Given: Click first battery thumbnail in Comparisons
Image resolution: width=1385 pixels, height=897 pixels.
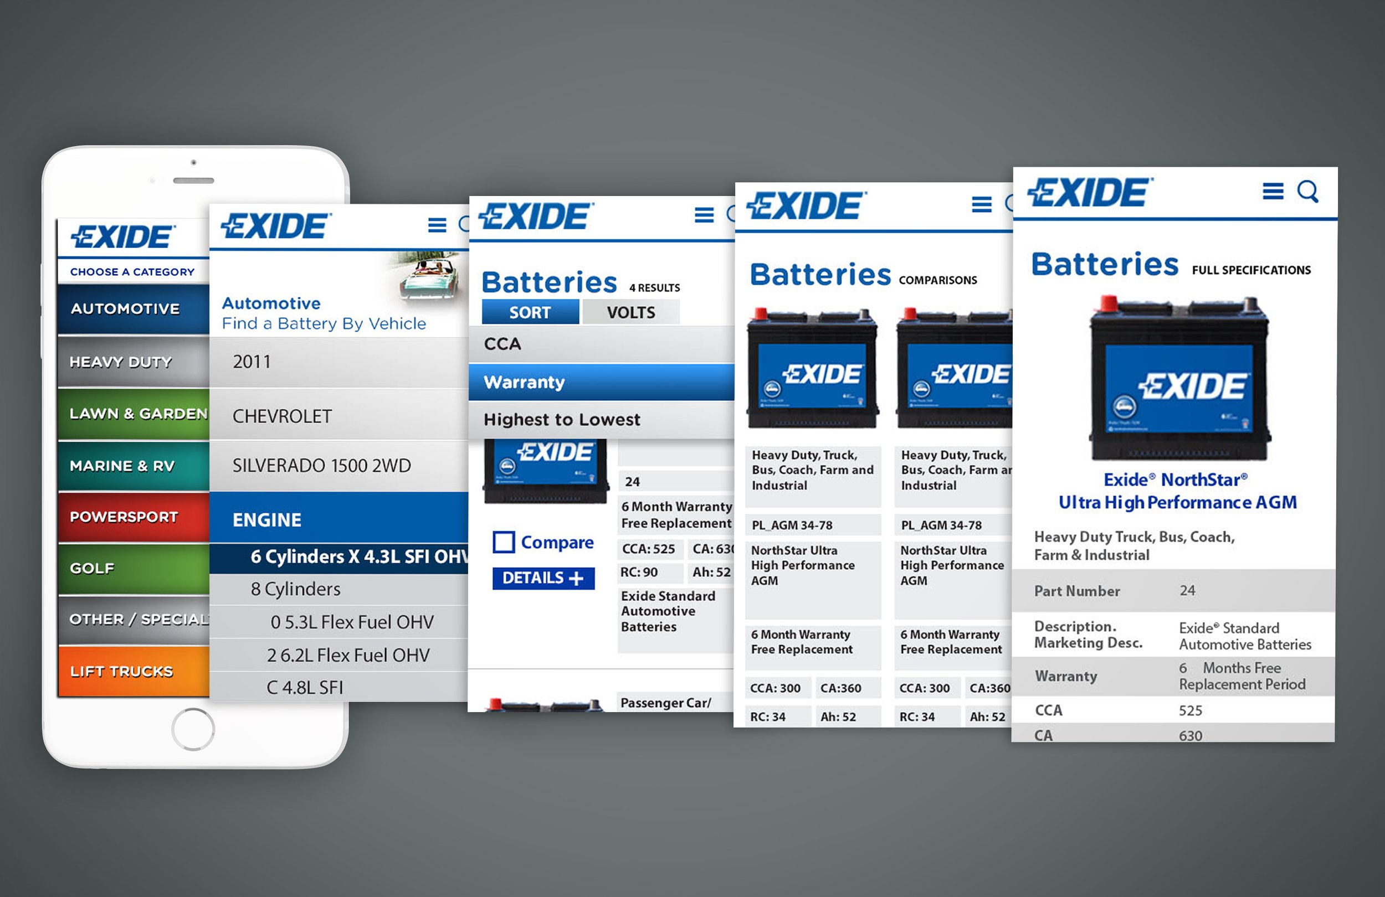Looking at the screenshot, I should [x=813, y=368].
